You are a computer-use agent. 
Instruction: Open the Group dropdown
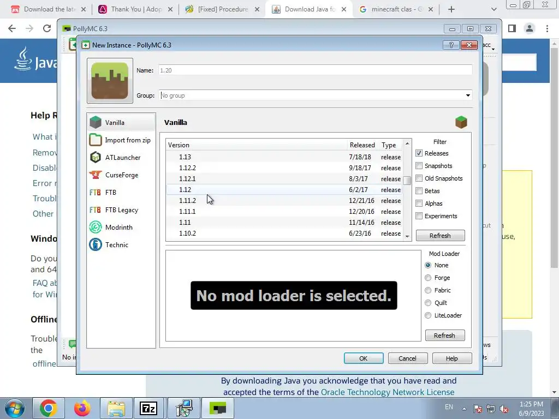tap(468, 95)
